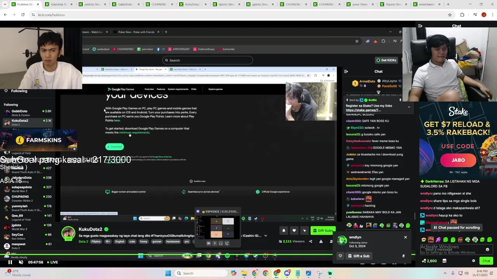
Task: Expand the chat leaderboard handle
Action: 378,92
